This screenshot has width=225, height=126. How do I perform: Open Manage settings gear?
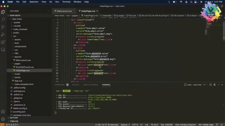coord(3,119)
